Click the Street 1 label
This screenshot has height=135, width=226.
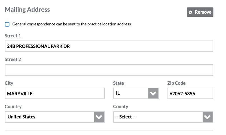(x=13, y=36)
